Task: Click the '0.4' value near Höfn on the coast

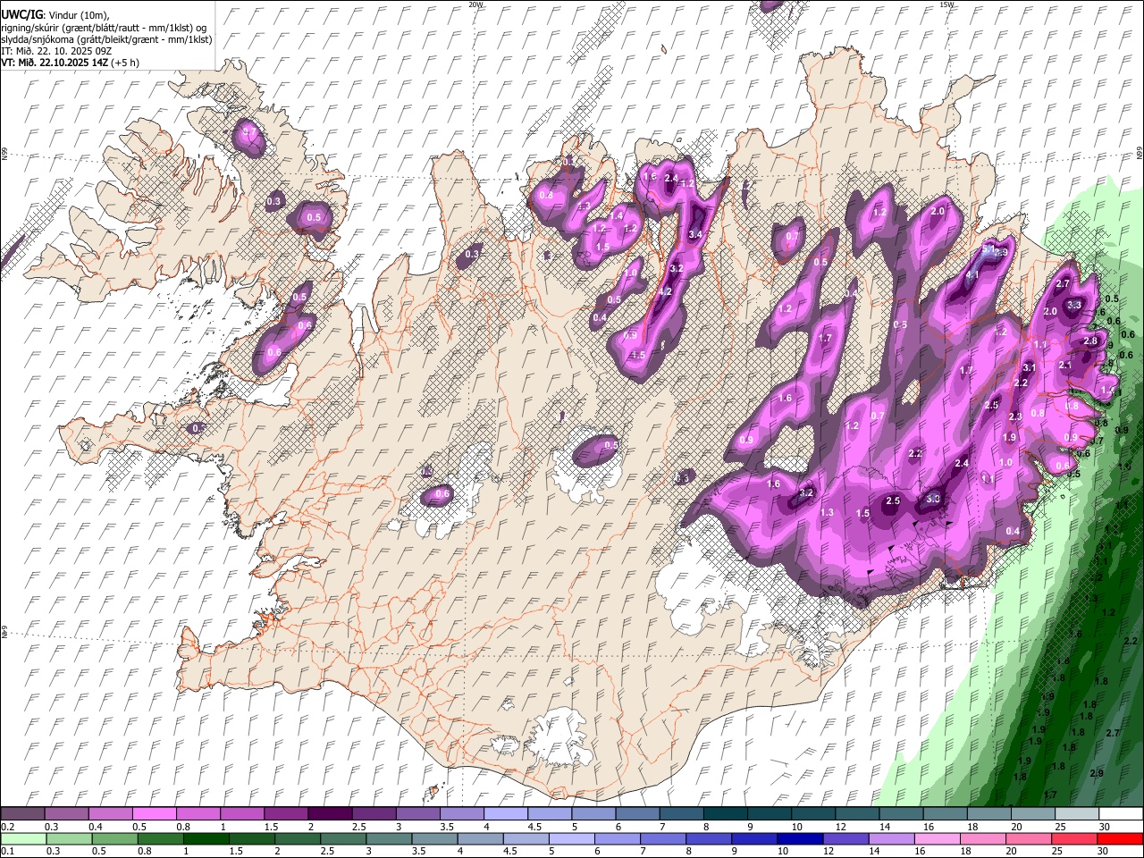Action: (x=1013, y=531)
